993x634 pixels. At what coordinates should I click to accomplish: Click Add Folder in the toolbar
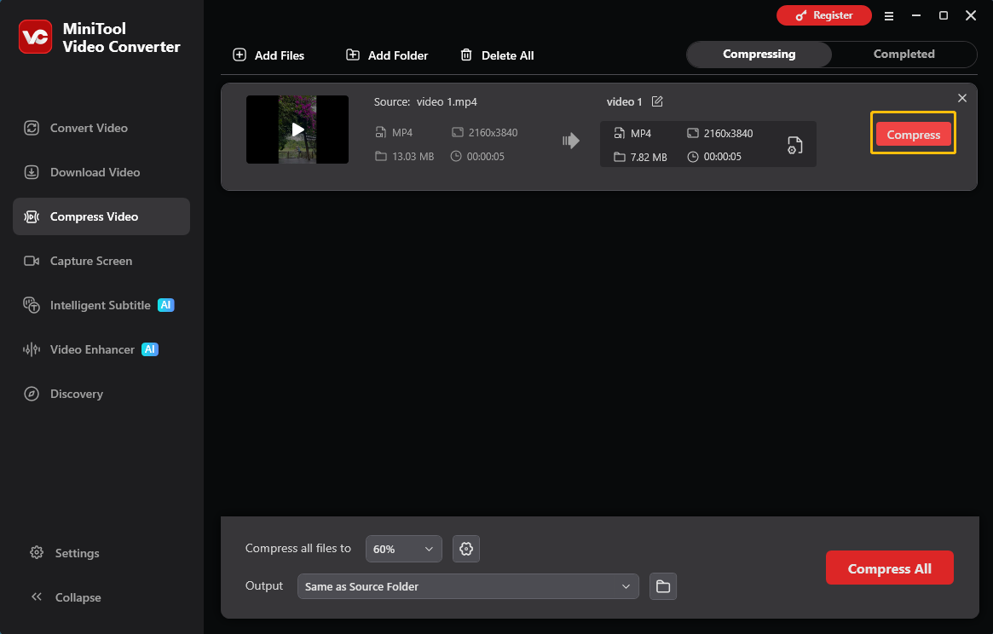coord(387,55)
